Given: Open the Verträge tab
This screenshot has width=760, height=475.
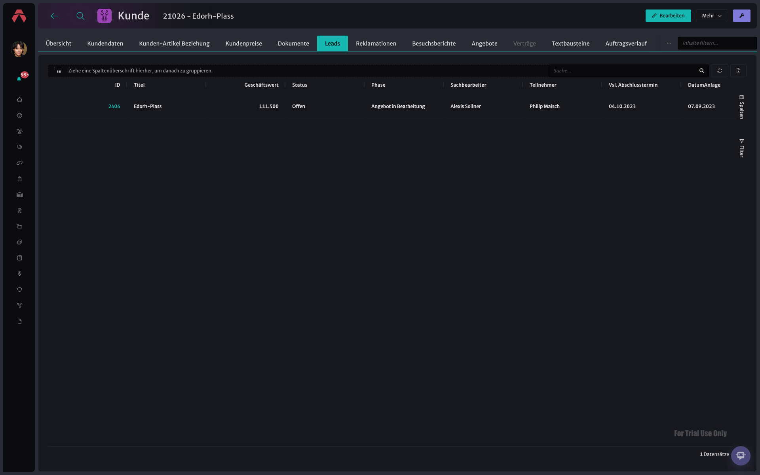Looking at the screenshot, I should click(x=524, y=44).
